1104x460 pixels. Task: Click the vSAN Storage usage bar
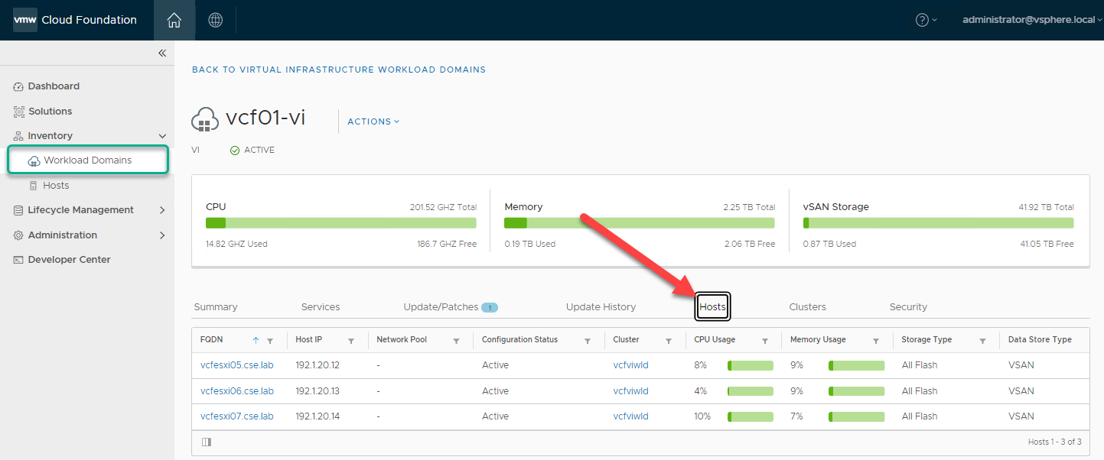pos(938,223)
